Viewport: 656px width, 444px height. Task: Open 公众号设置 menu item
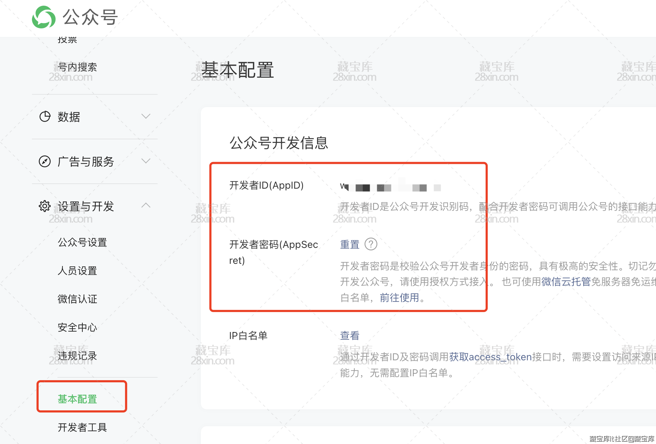pos(82,243)
